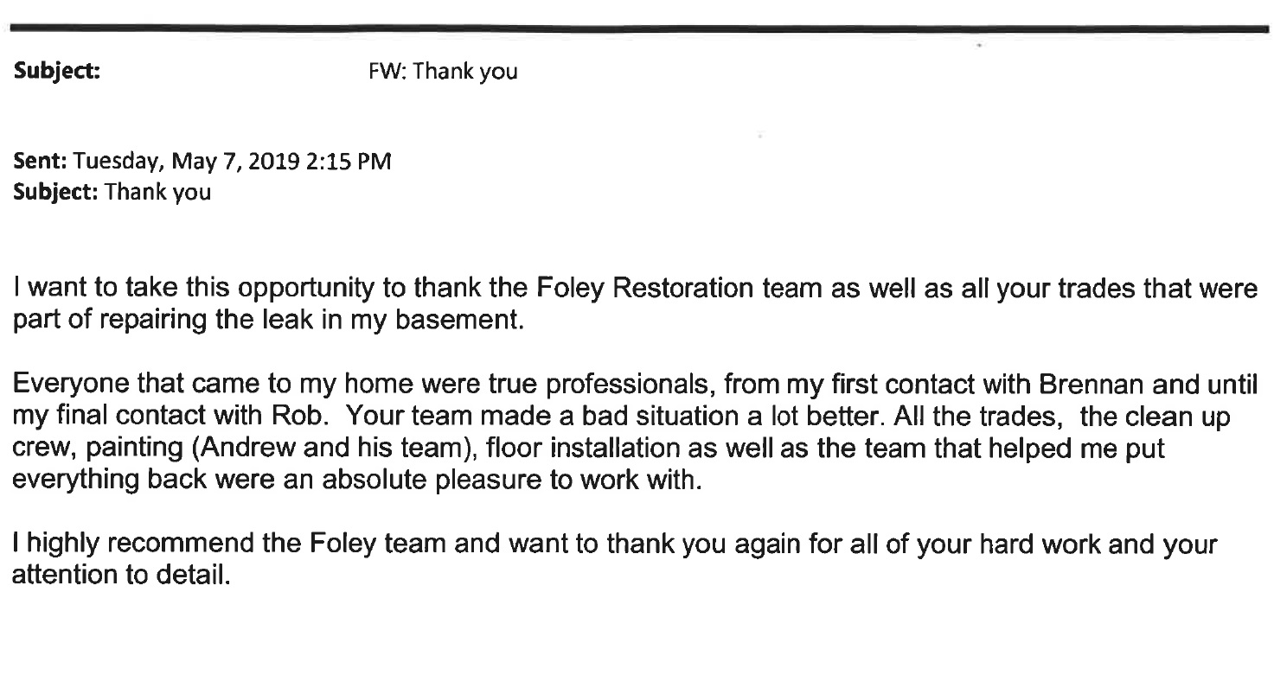
Task: Select the "FW: Thank you" subject text
Action: (x=444, y=72)
